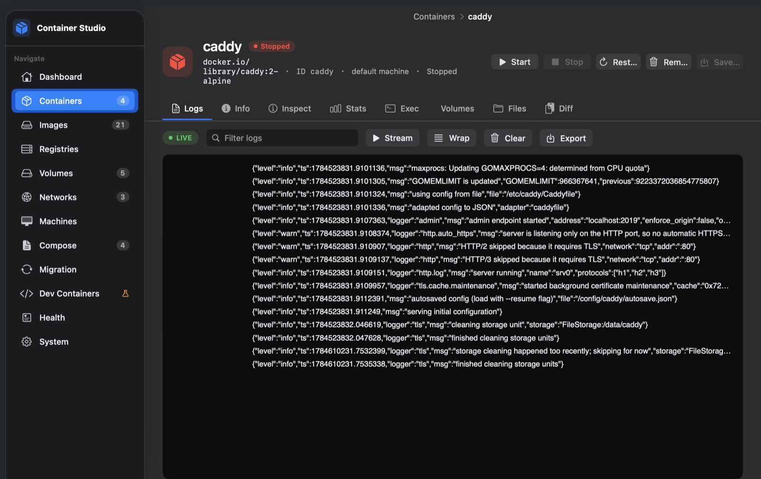Open Compose section
Screen dimensions: 761x479
pyautogui.click(x=75, y=245)
